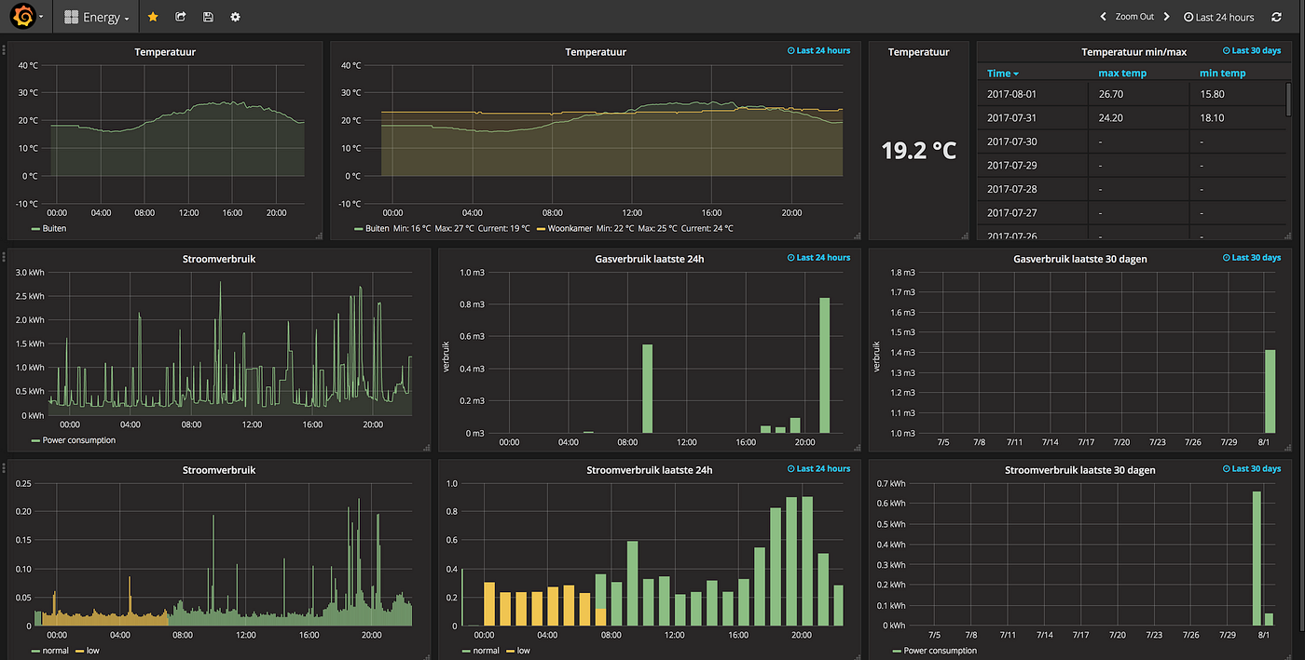Open the Grafana logo main menu
Image resolution: width=1305 pixels, height=660 pixels.
[x=23, y=17]
